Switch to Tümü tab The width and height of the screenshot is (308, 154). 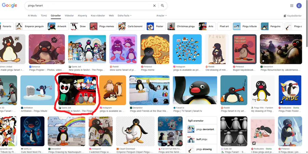44,15
